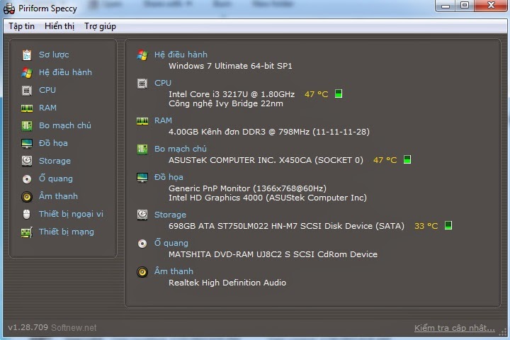The width and height of the screenshot is (510, 340).
Task: Click the RAM module icon in summary panel
Action: click(x=142, y=121)
